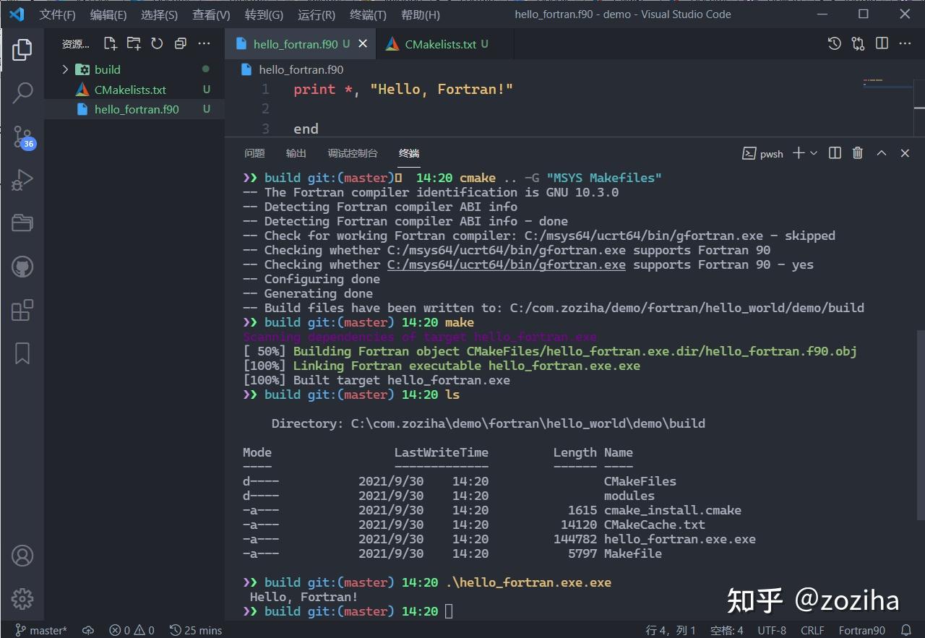Create a new file in the explorer

(110, 43)
